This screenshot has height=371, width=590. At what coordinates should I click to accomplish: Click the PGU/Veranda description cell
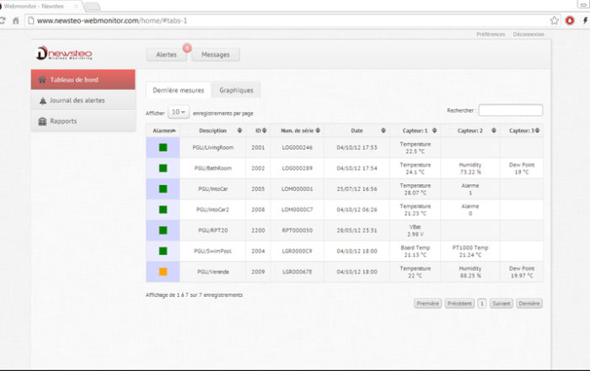click(x=213, y=272)
